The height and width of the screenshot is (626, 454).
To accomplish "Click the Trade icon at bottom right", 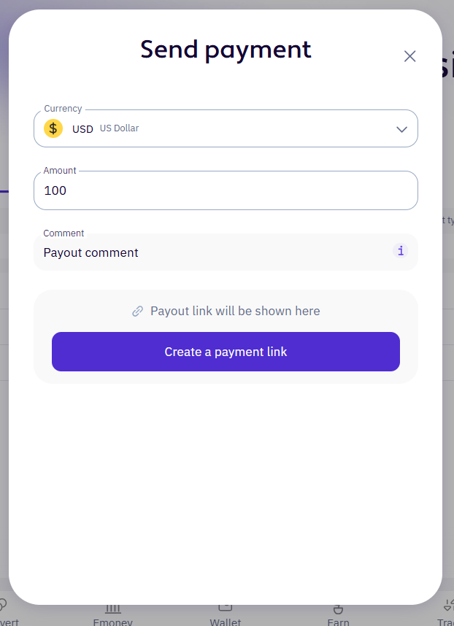I will 447,610.
